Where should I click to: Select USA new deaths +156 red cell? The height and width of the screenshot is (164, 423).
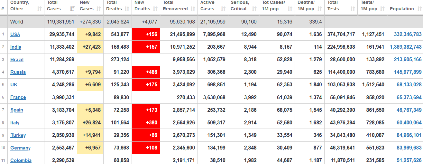(x=146, y=34)
